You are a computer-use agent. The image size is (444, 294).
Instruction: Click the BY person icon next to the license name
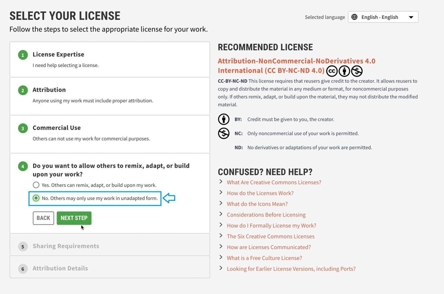pyautogui.click(x=344, y=71)
